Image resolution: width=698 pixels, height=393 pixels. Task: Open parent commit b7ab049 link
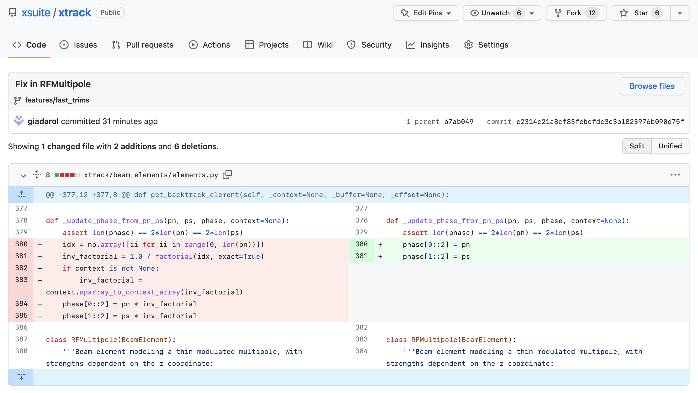click(x=458, y=121)
